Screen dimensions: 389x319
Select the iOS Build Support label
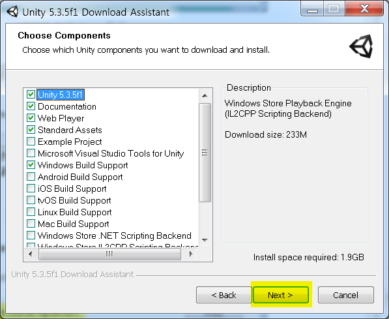[72, 189]
